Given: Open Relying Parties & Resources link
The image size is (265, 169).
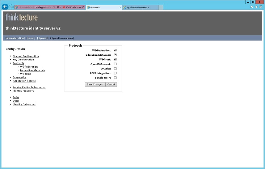Looking at the screenshot, I should click(29, 87).
